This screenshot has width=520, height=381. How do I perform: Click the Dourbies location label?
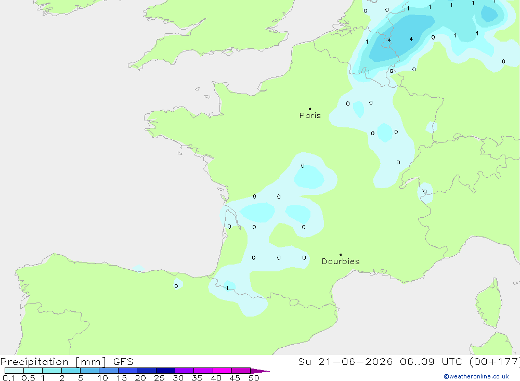(x=341, y=261)
